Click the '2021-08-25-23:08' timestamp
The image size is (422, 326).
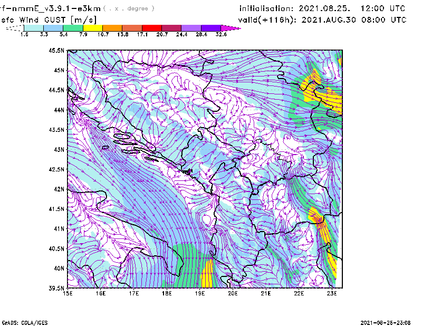coord(386,323)
